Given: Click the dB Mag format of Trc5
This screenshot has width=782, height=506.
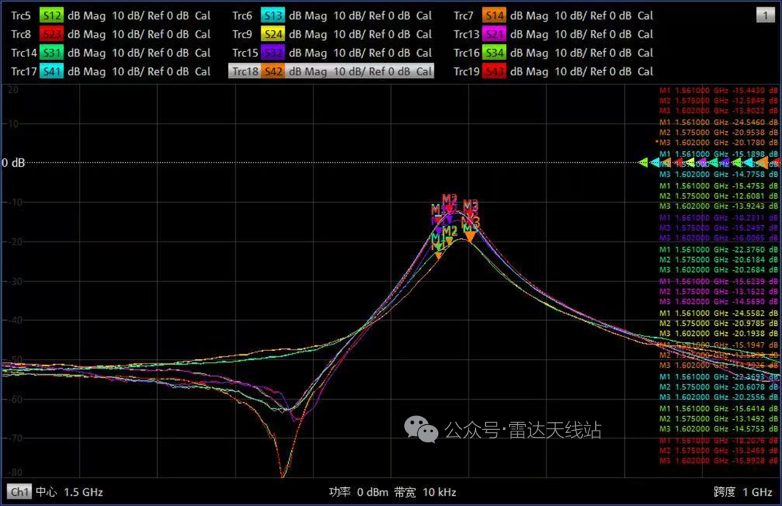Looking at the screenshot, I should click(87, 16).
